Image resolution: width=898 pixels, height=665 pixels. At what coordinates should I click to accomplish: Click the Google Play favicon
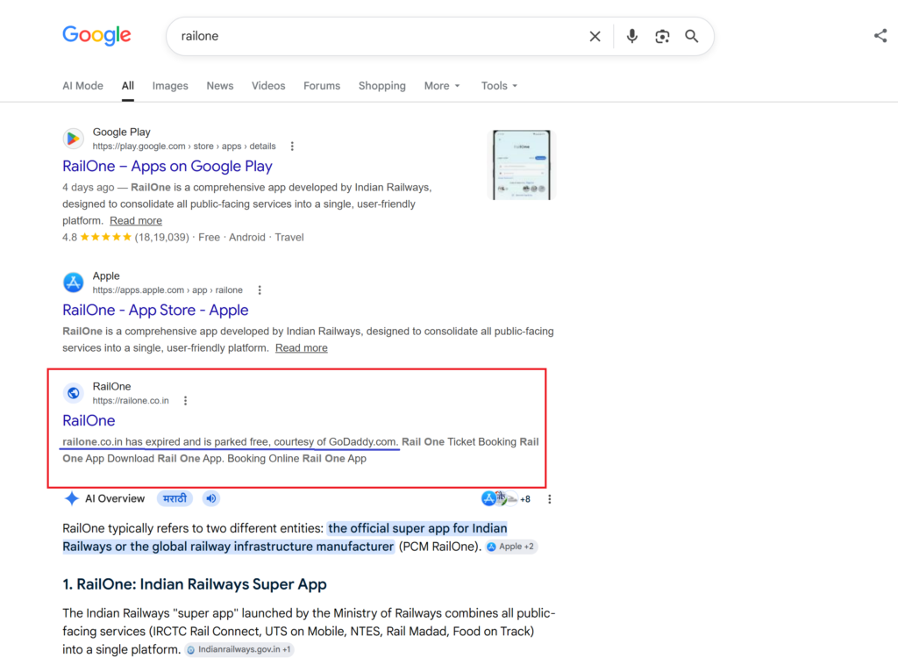[74, 139]
